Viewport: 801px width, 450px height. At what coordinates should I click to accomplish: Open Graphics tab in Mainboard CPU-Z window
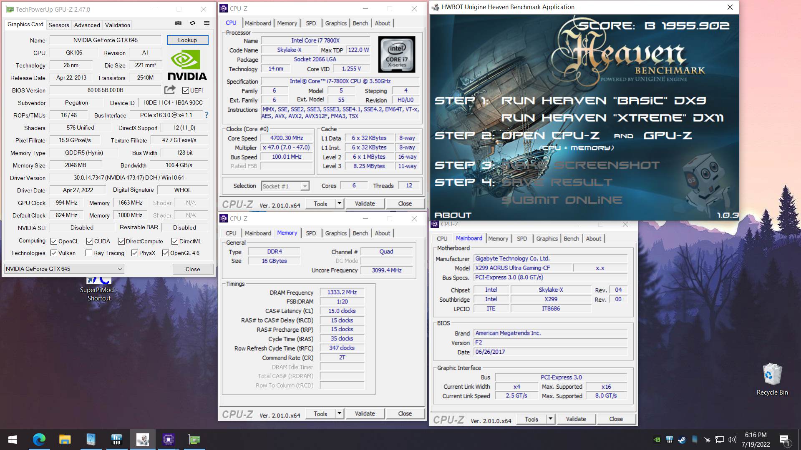tap(547, 239)
